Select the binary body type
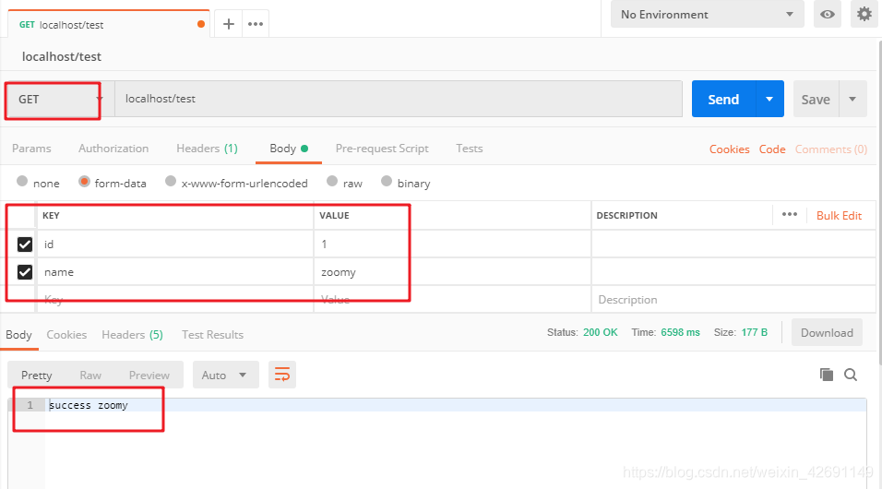The height and width of the screenshot is (489, 882). [387, 181]
